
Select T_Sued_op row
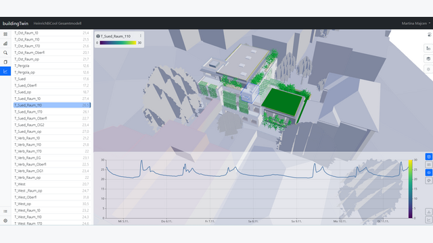click(x=52, y=92)
